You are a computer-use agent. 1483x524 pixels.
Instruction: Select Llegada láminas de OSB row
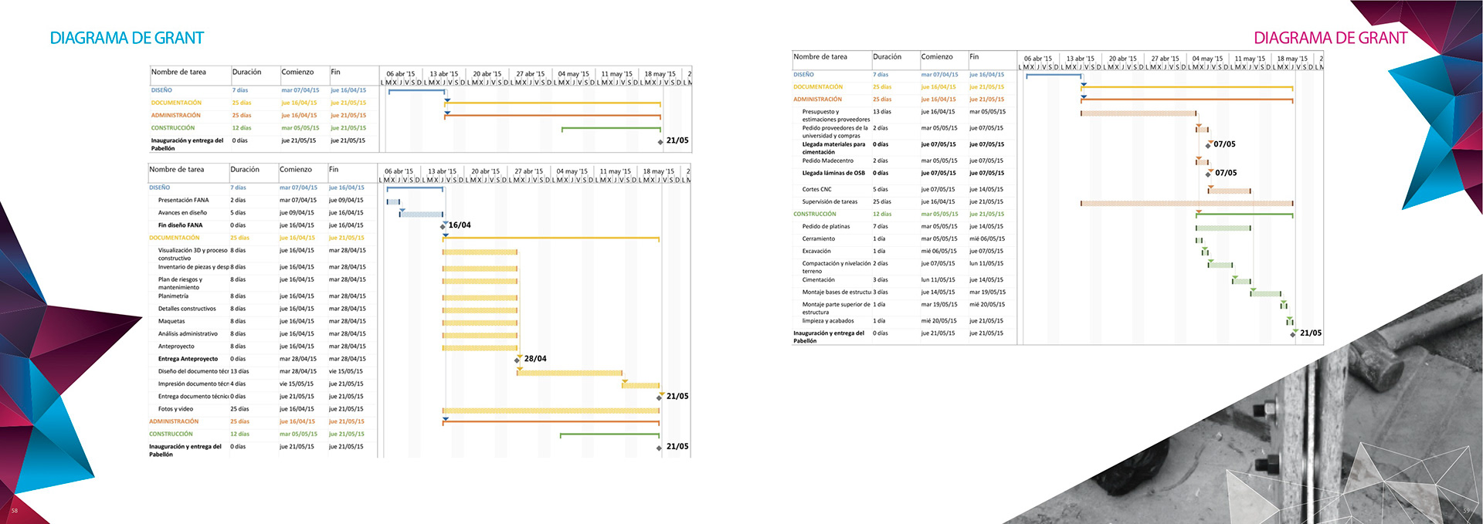click(904, 173)
